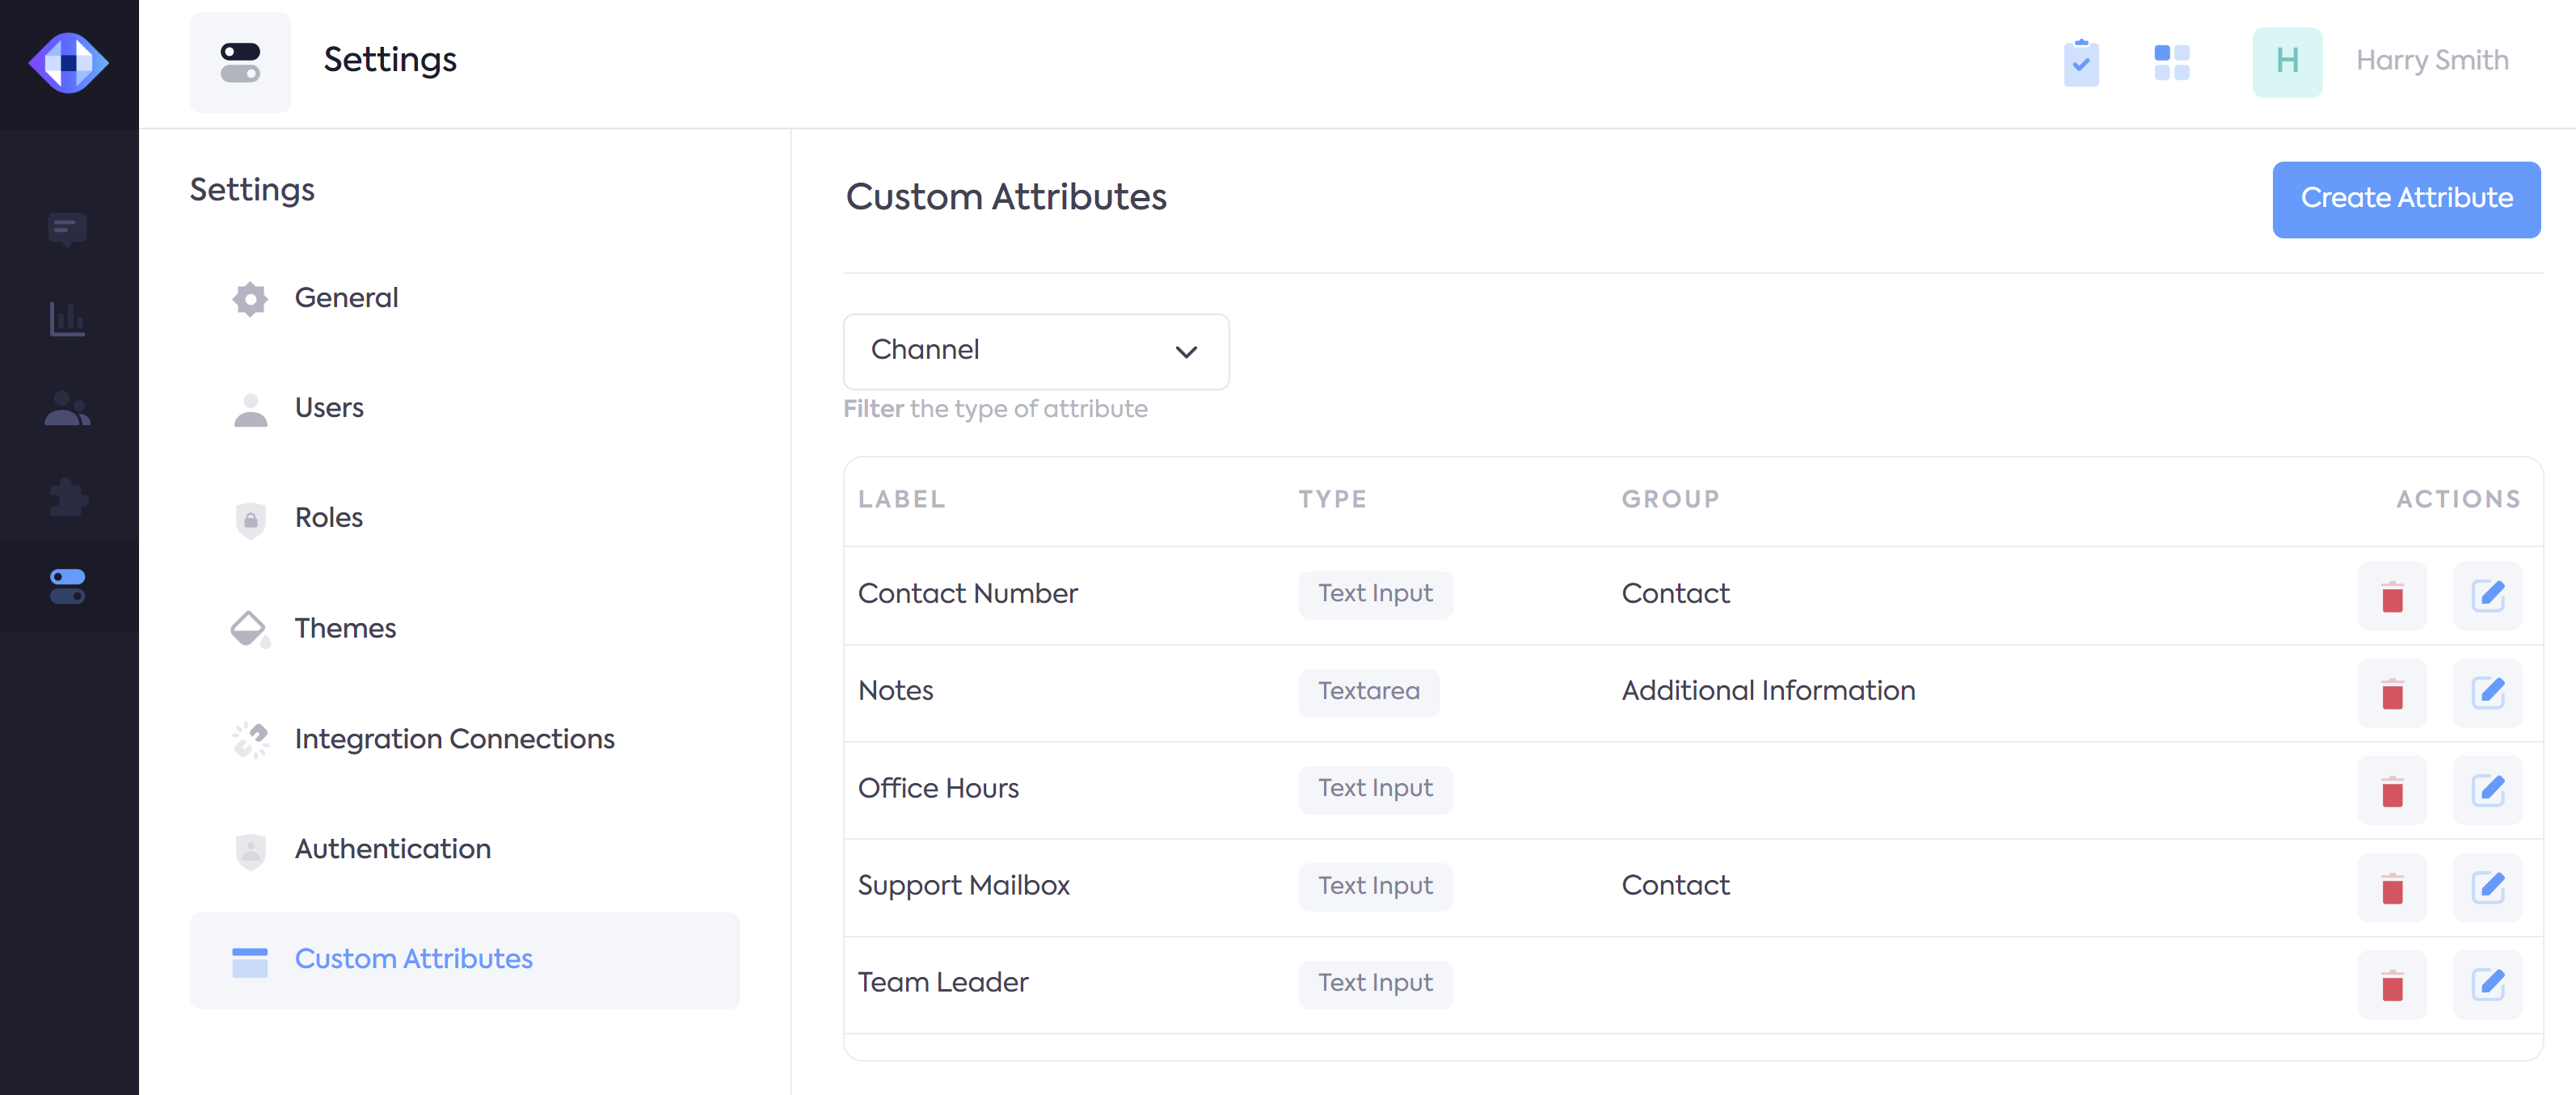Delete the Support Mailbox attribute
2576x1095 pixels.
(x=2391, y=887)
